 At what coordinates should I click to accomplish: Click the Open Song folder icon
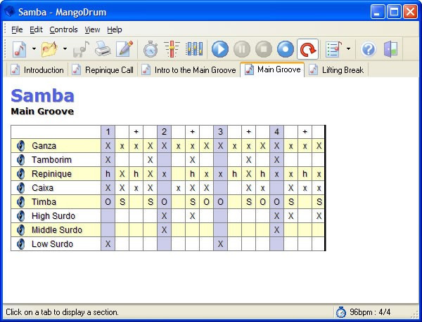pyautogui.click(x=49, y=49)
